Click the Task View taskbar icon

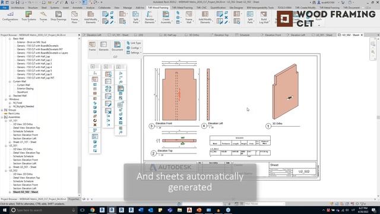[x=82, y=210]
